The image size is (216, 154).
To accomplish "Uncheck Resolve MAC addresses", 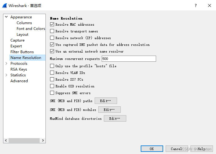I will point(52,24).
